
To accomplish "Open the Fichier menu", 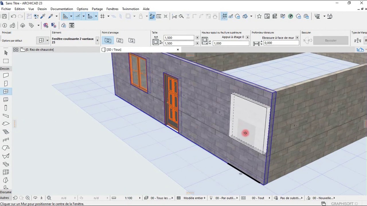I will (x=6, y=9).
